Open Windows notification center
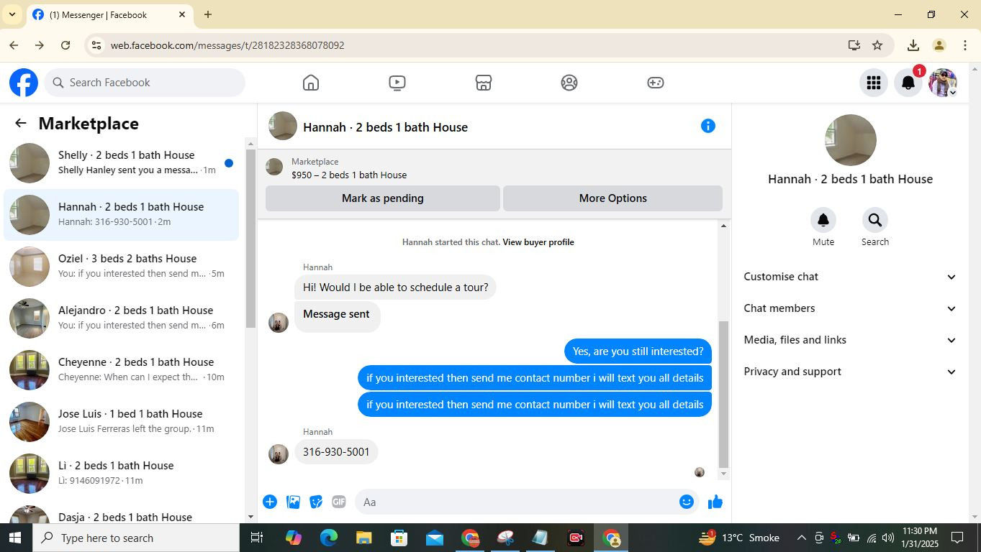 point(957,538)
